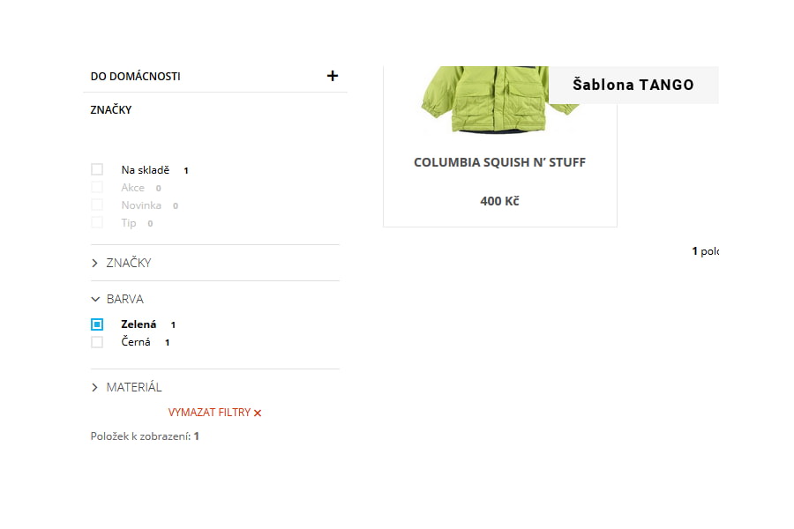Open the green jacket product thumbnail

coord(498,100)
